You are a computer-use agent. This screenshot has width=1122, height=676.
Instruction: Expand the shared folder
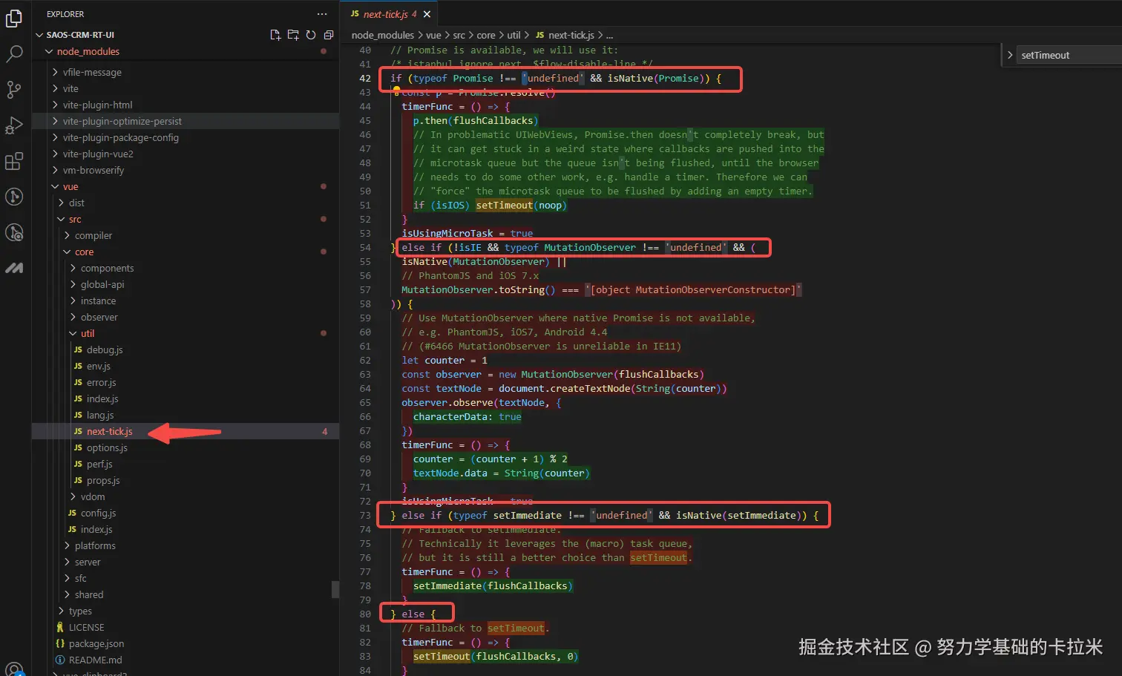tap(186, 594)
